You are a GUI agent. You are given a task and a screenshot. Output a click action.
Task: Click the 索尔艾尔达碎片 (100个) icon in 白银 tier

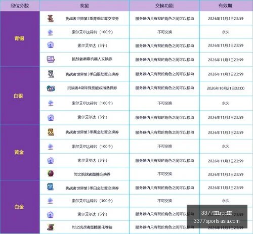[x=51, y=103]
